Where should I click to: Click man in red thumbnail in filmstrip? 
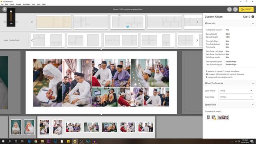(128, 127)
